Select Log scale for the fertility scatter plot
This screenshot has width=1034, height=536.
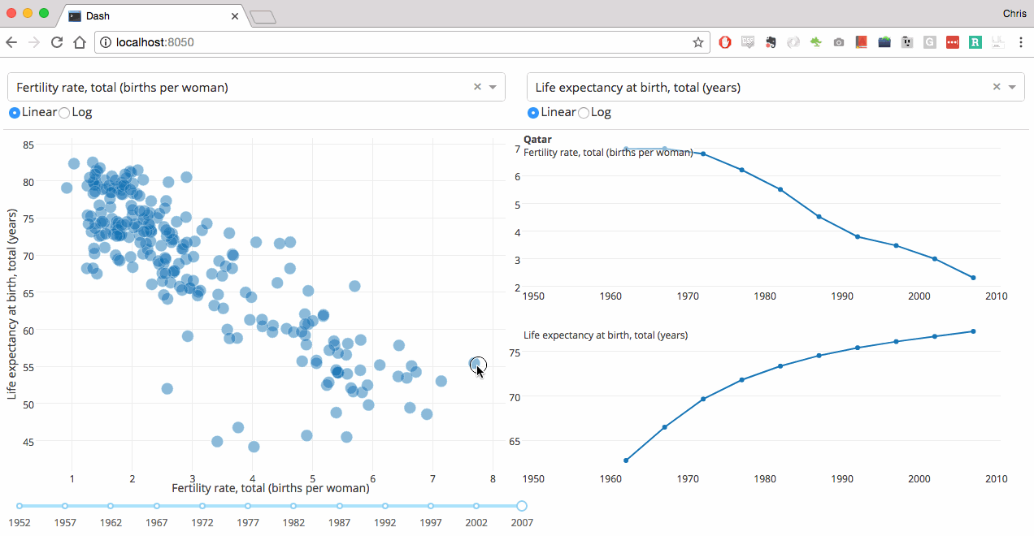(63, 112)
